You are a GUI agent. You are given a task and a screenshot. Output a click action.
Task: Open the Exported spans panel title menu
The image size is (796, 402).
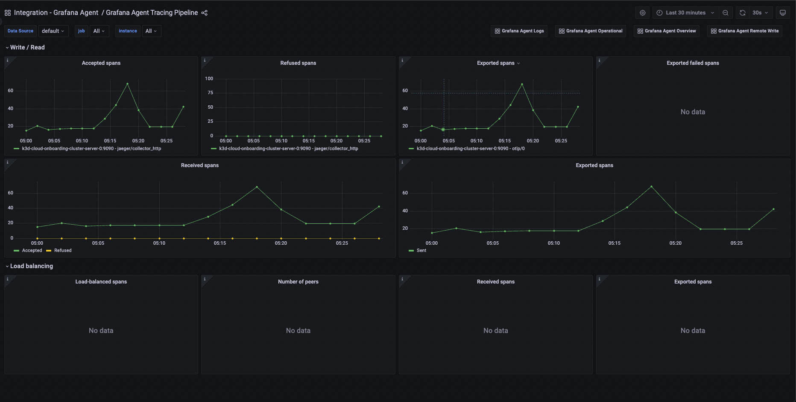coord(498,63)
